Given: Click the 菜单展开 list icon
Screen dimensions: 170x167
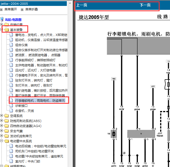Looking at the screenshot, I should click(x=1, y=10).
